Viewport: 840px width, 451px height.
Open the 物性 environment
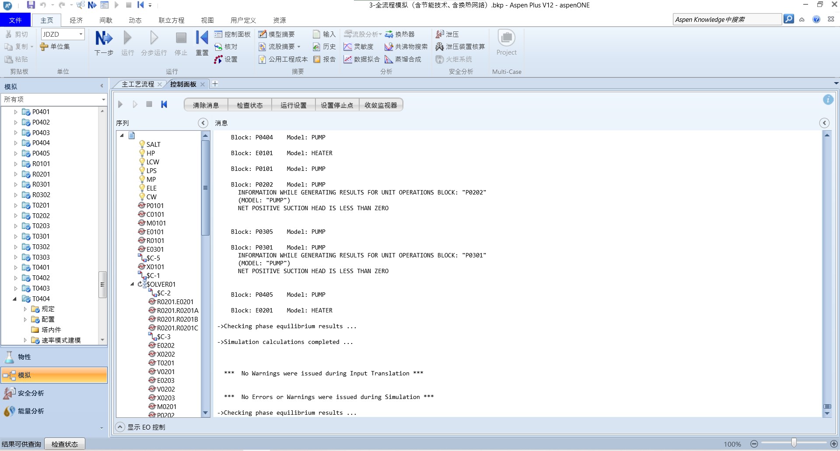[x=54, y=357]
